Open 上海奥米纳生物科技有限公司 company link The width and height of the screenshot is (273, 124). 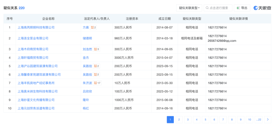tap(38, 91)
